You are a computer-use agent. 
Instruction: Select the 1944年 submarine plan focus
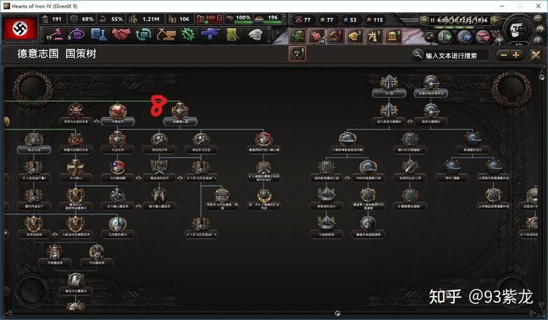pyautogui.click(x=368, y=171)
